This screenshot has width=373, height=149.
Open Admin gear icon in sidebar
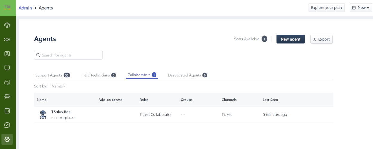pos(7,139)
